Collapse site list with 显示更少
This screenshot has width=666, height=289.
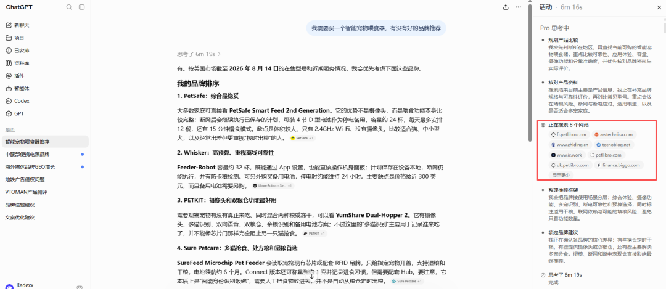[561, 175]
